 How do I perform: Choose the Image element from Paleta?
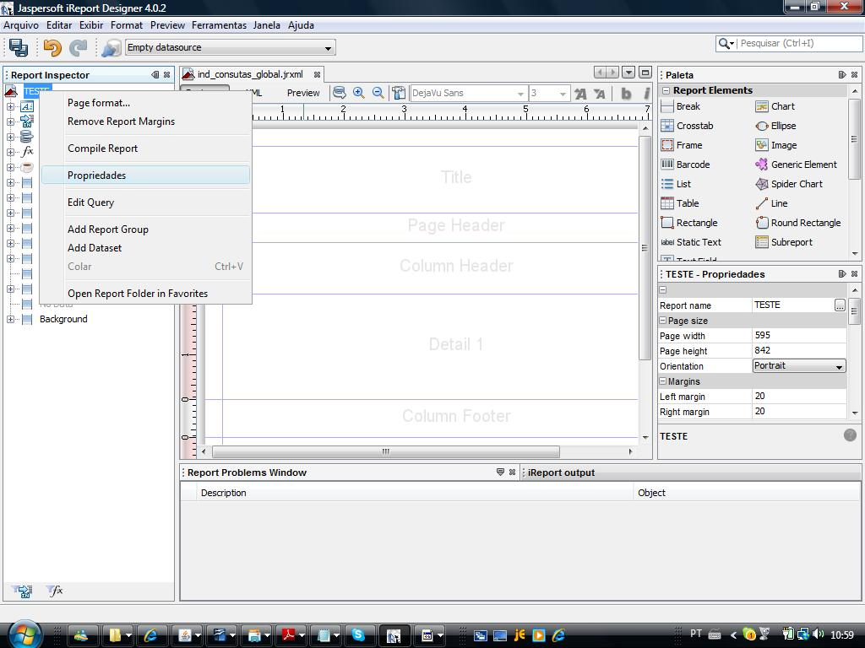pos(776,145)
